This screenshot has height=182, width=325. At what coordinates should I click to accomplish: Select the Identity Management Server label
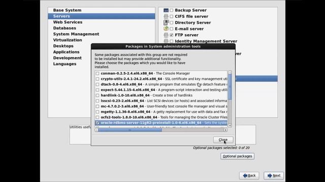(206, 41)
